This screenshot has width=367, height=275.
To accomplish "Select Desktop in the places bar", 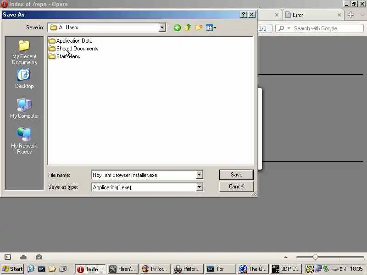I will point(24,78).
